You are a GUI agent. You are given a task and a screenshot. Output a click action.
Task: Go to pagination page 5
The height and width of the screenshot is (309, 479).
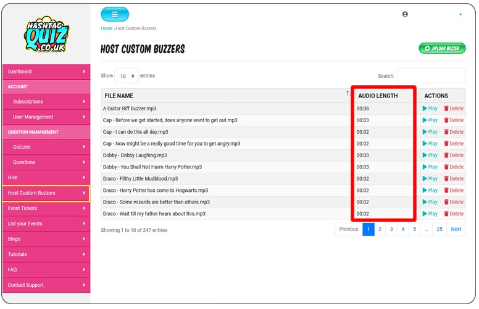click(415, 229)
